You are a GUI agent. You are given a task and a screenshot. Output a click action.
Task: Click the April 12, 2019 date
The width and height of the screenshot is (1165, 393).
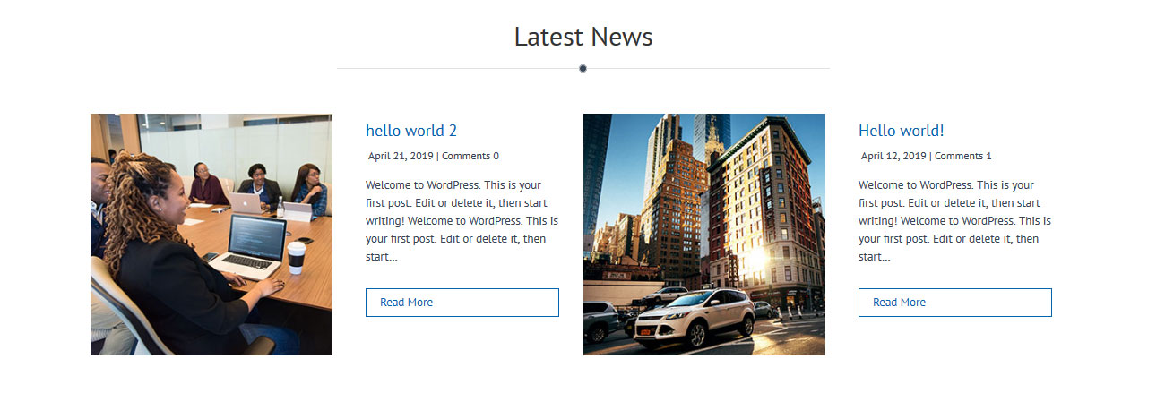click(x=893, y=156)
